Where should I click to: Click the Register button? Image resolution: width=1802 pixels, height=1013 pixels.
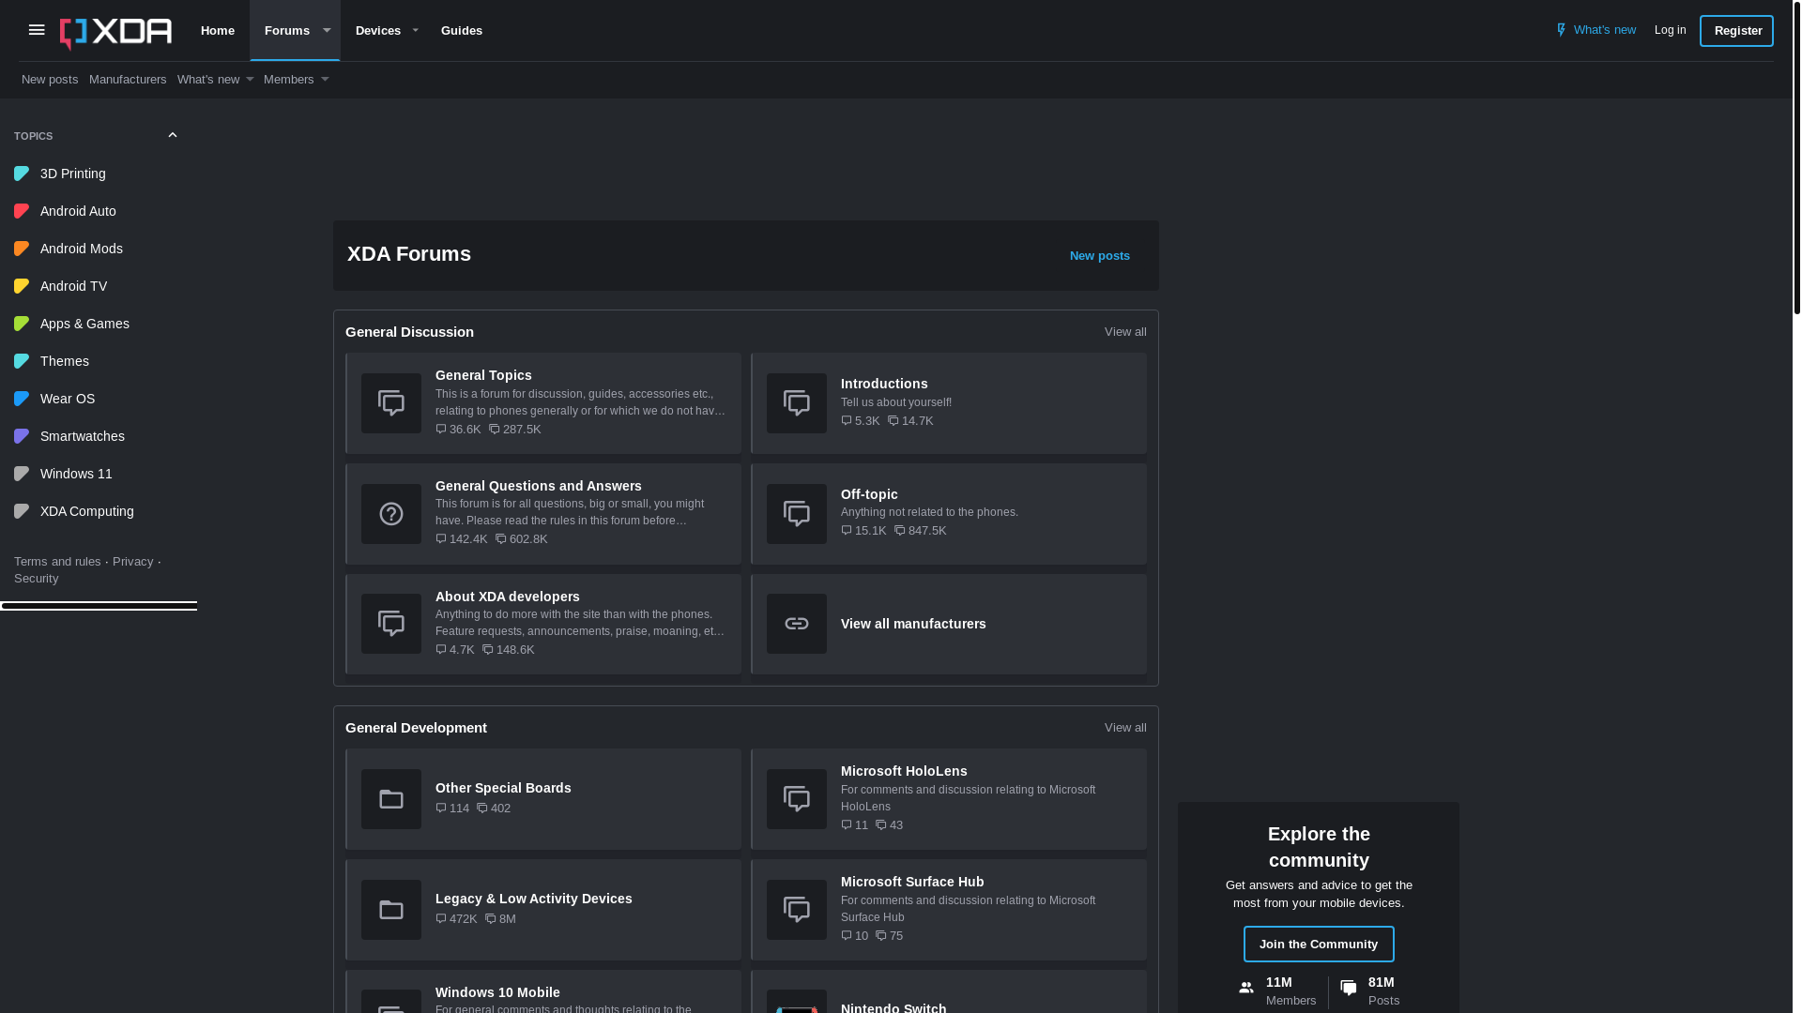click(x=1736, y=31)
